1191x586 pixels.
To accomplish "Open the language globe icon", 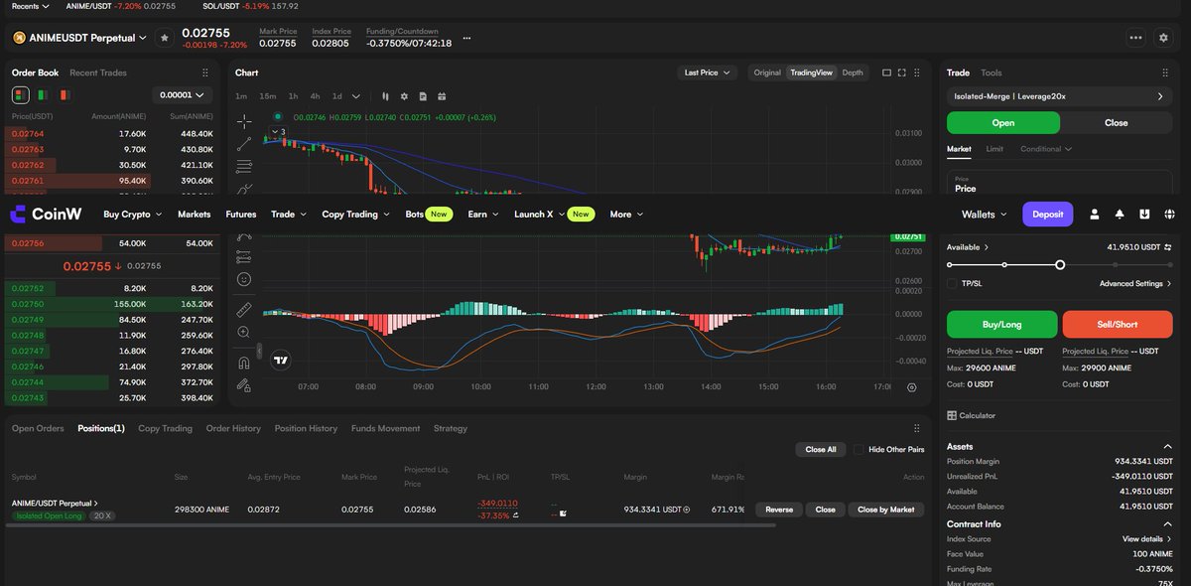I will 1170,214.
